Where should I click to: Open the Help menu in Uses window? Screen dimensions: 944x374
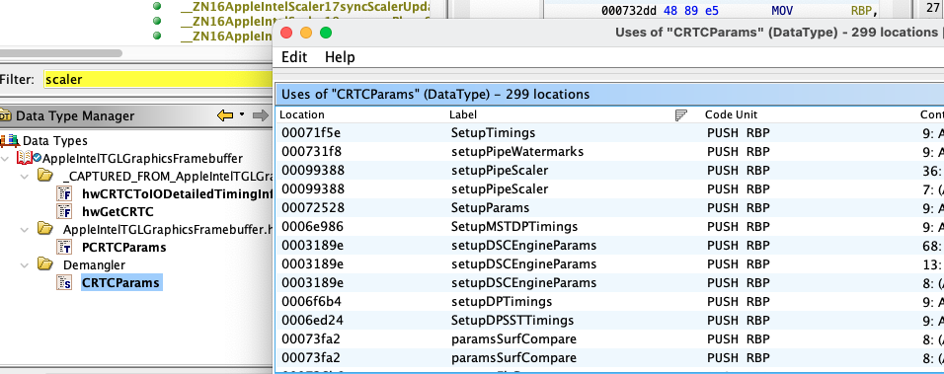click(x=340, y=57)
